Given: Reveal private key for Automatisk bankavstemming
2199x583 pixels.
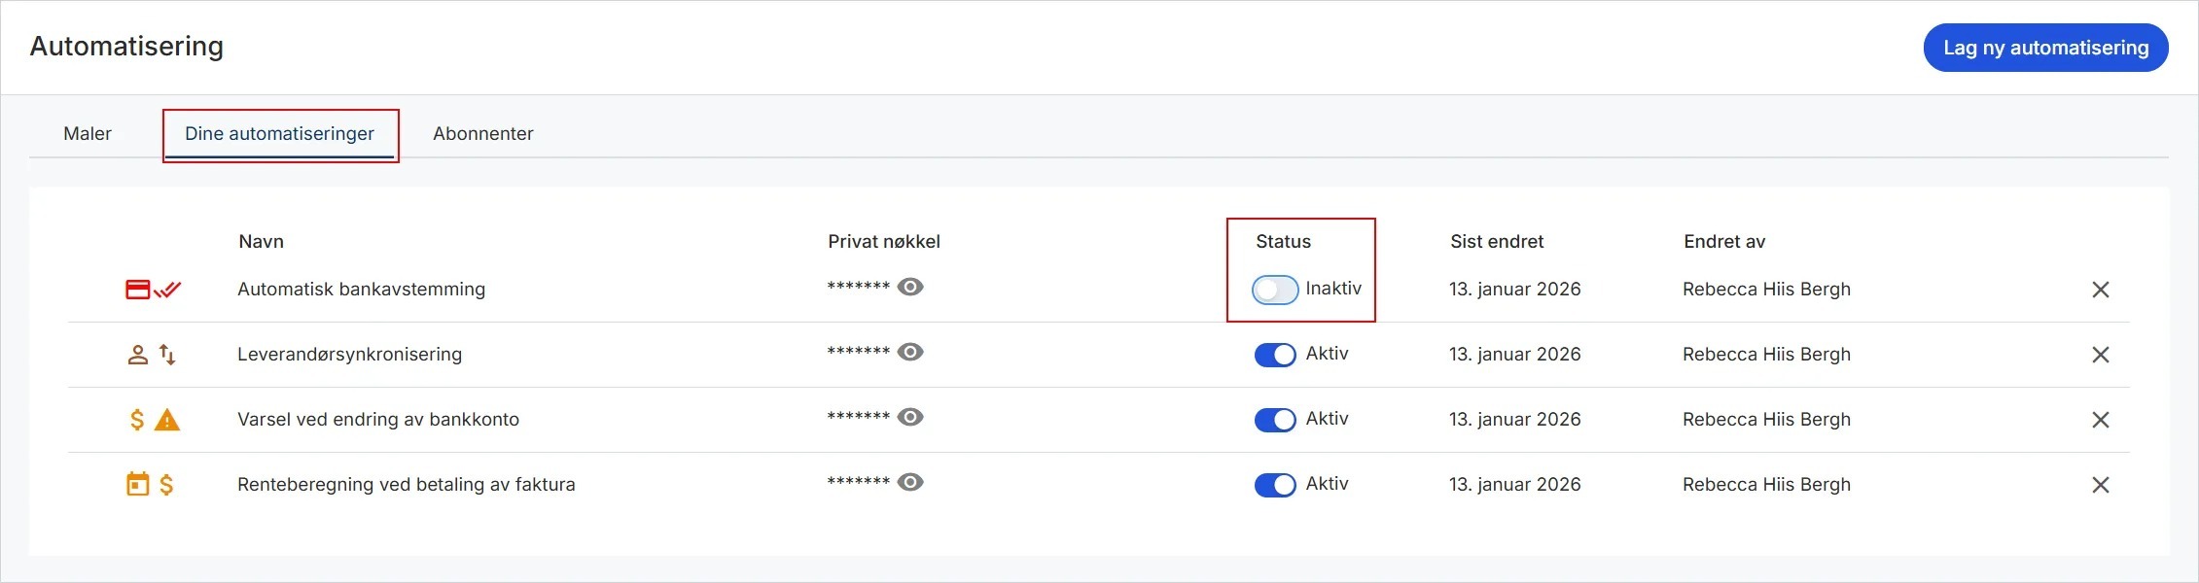Looking at the screenshot, I should point(910,287).
